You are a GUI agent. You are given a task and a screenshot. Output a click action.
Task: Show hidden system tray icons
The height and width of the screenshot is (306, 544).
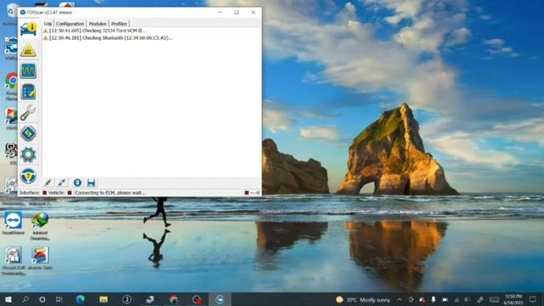399,300
